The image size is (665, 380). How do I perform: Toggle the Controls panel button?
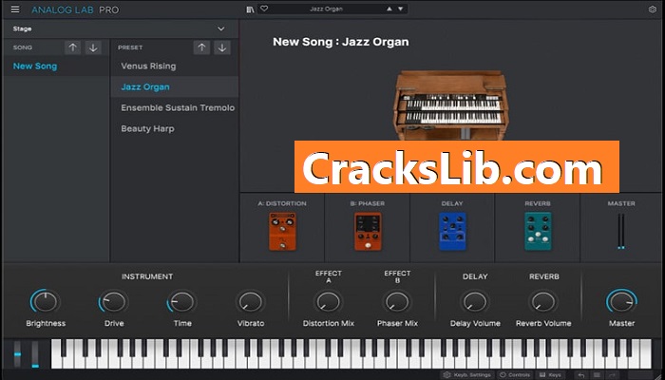pyautogui.click(x=515, y=375)
